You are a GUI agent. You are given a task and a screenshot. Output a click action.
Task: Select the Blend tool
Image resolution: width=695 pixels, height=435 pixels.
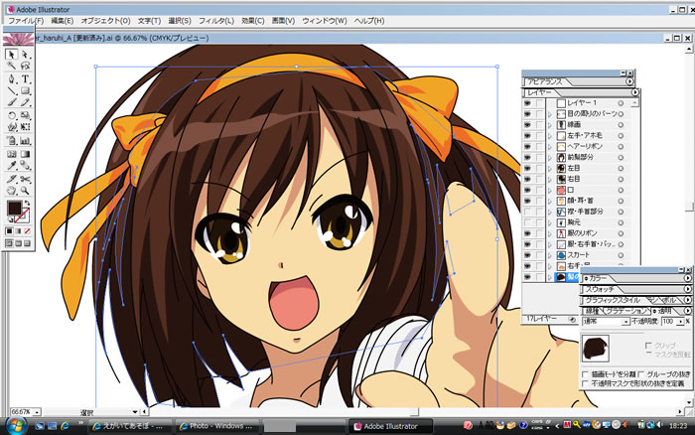click(x=25, y=166)
